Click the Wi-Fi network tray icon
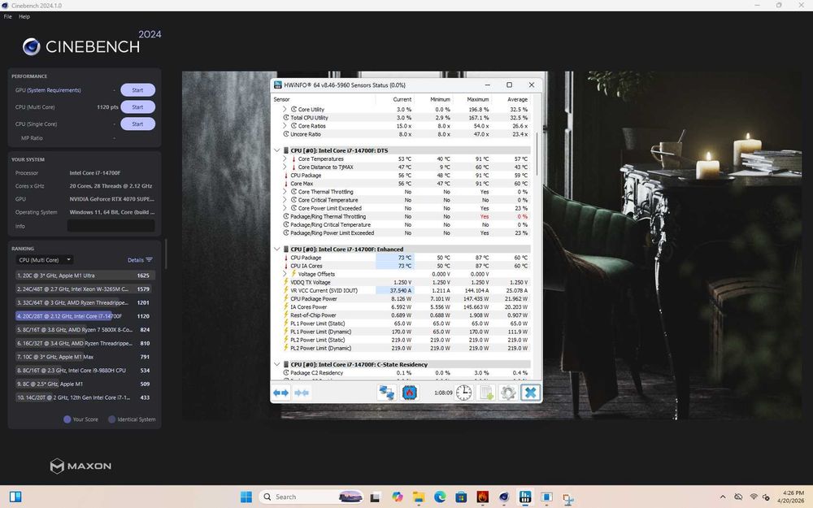This screenshot has height=508, width=813. coord(754,497)
